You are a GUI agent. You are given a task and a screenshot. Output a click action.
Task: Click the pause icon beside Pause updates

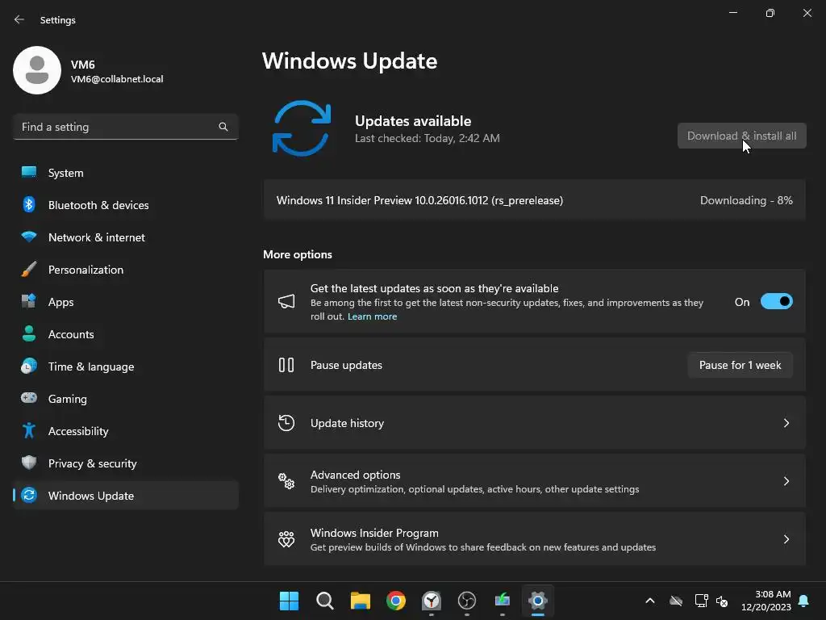click(x=286, y=365)
